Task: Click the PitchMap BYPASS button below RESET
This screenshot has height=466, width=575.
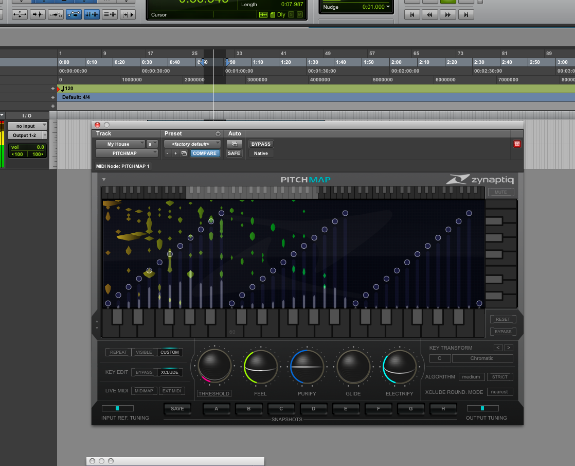Action: coord(503,332)
